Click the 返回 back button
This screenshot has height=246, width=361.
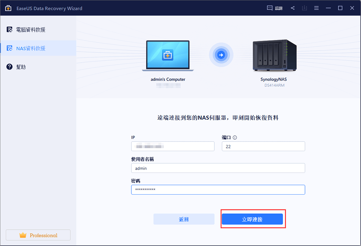(x=184, y=219)
